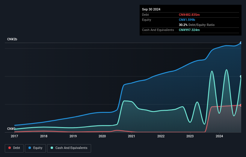
Task: Click the CN¥997.324m cash value
Action: click(x=189, y=30)
